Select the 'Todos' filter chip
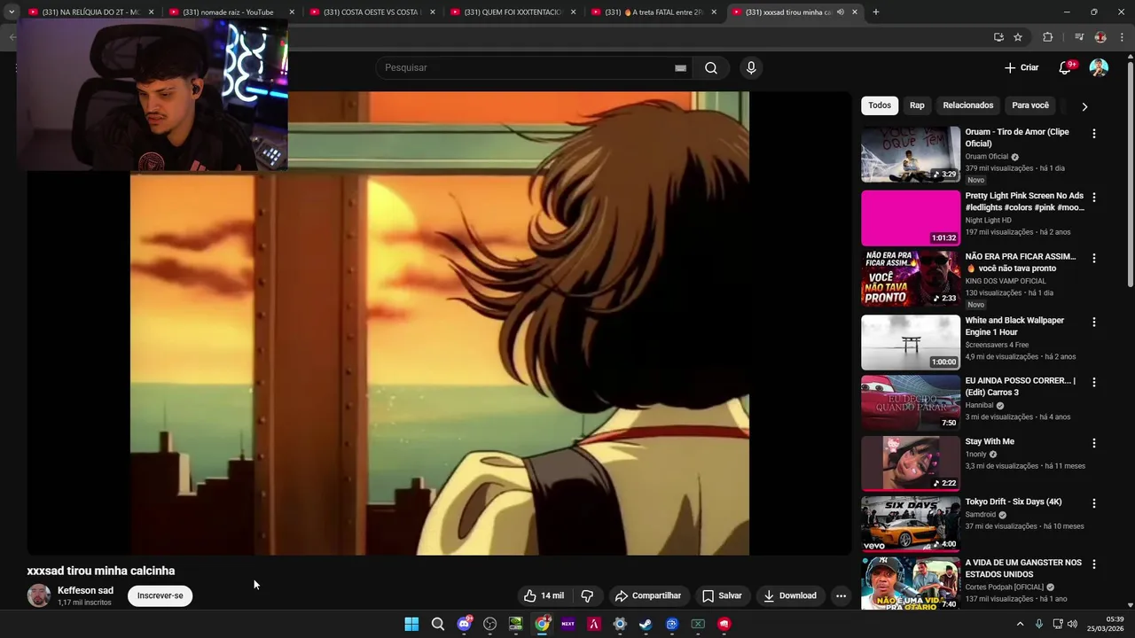Screen dimensions: 1135x638 coord(880,105)
